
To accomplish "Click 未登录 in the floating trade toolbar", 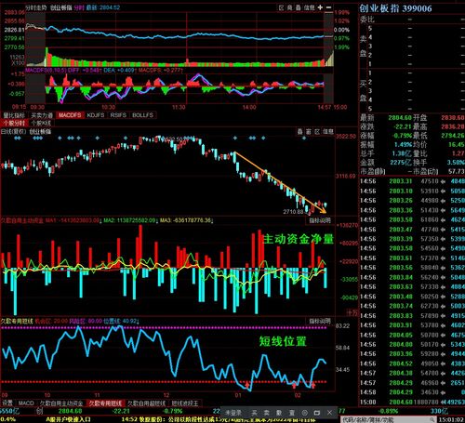I will coord(233,413).
